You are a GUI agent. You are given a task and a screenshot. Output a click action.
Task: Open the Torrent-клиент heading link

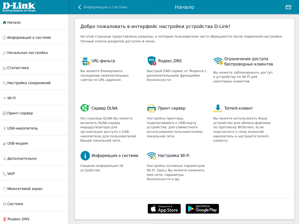click(x=238, y=108)
